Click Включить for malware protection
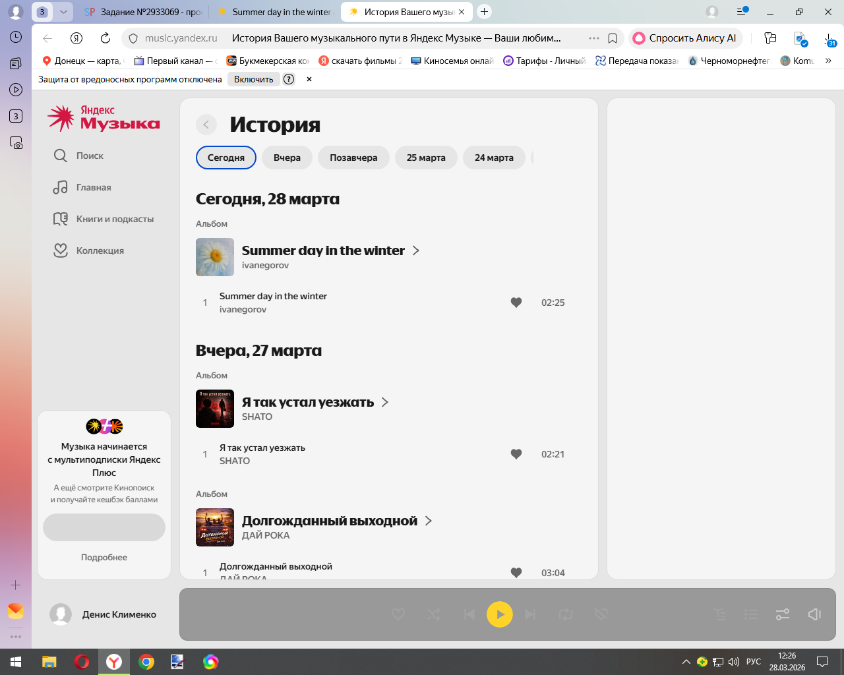 coord(253,79)
